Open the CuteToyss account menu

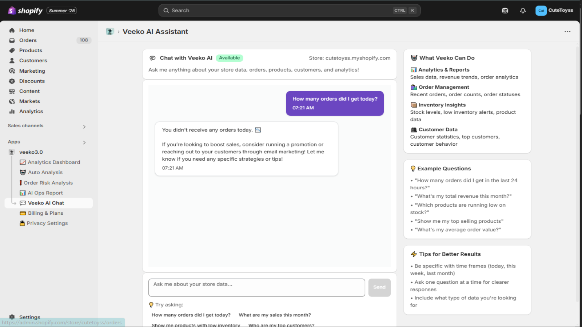[555, 11]
